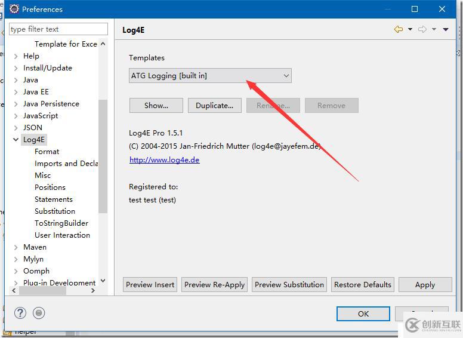Expand the Install/Update tree node

coord(16,68)
